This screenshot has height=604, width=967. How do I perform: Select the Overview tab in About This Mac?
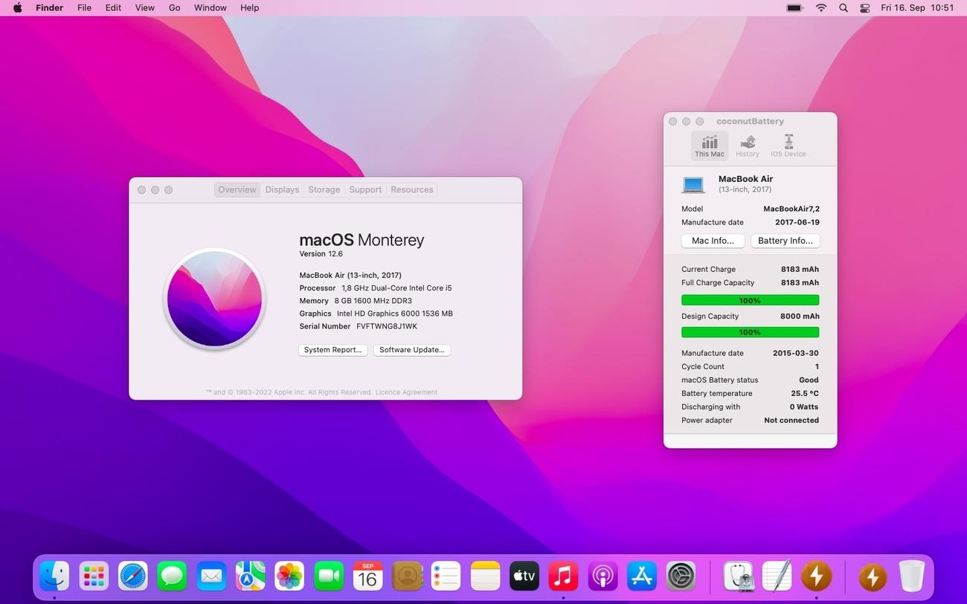click(237, 189)
